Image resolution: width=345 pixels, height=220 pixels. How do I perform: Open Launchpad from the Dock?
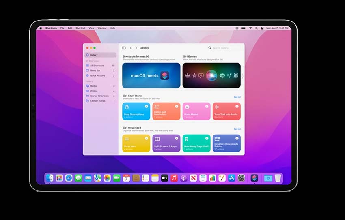(x=59, y=178)
